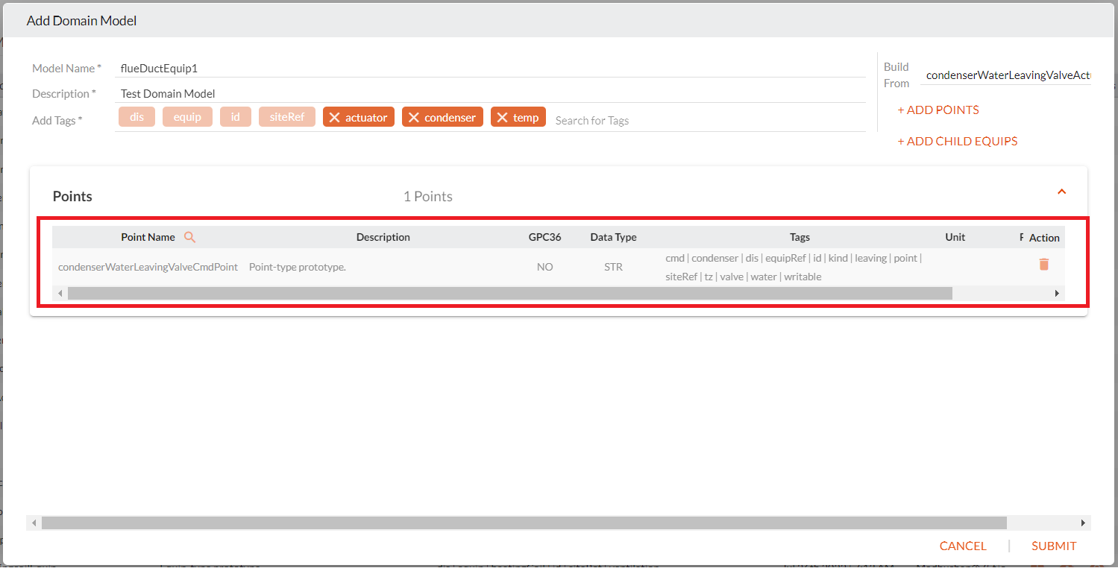Select the dis tag chip

136,117
